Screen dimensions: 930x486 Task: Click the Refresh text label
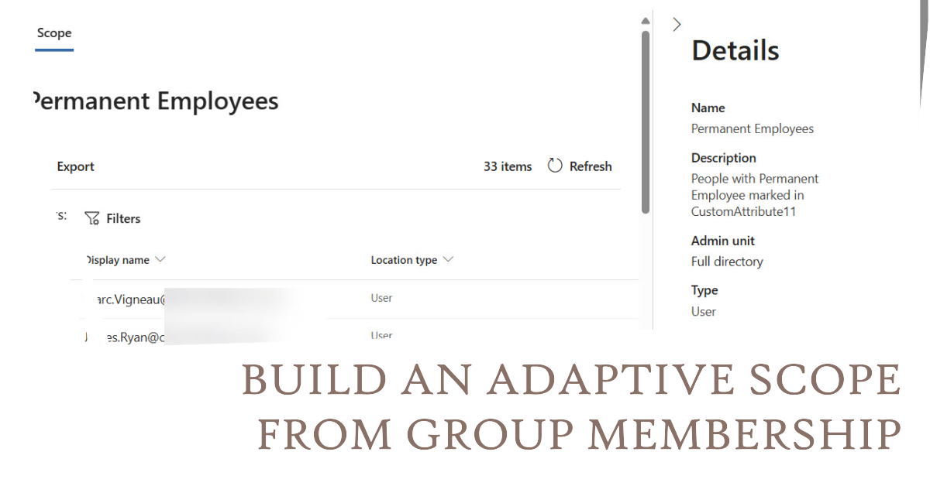click(x=590, y=166)
